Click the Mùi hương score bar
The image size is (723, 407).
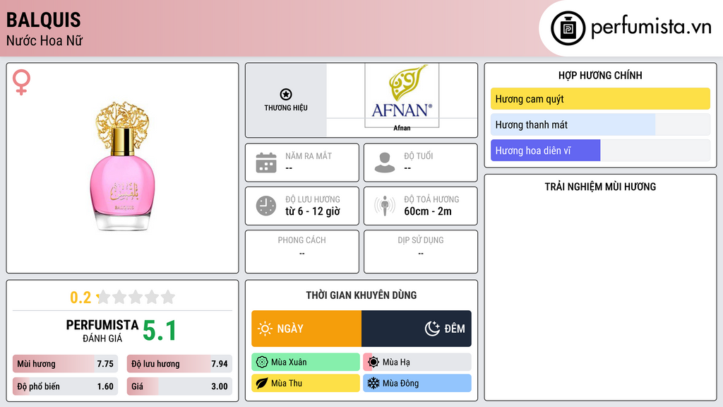pyautogui.click(x=64, y=365)
